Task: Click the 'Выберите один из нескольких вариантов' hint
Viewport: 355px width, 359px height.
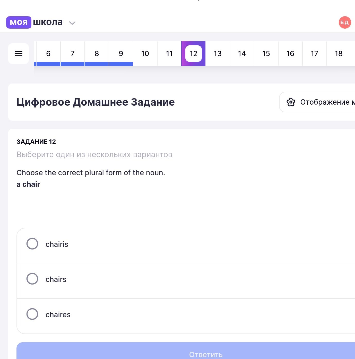Action: [94, 155]
